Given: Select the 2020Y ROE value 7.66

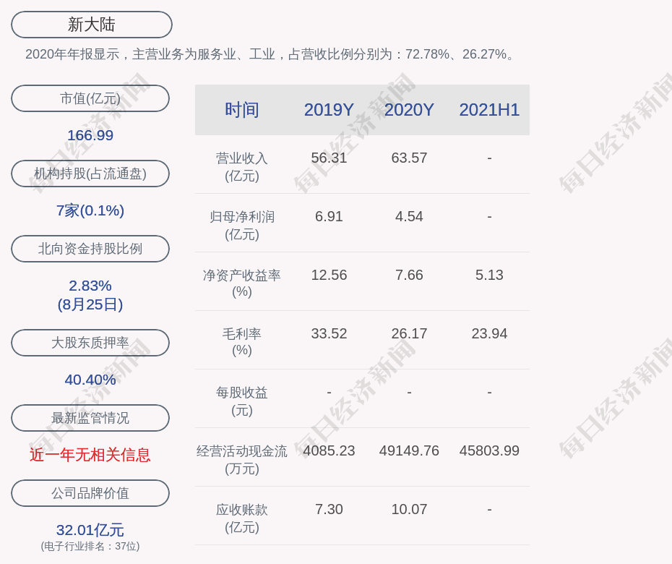Looking at the screenshot, I should pyautogui.click(x=409, y=275).
